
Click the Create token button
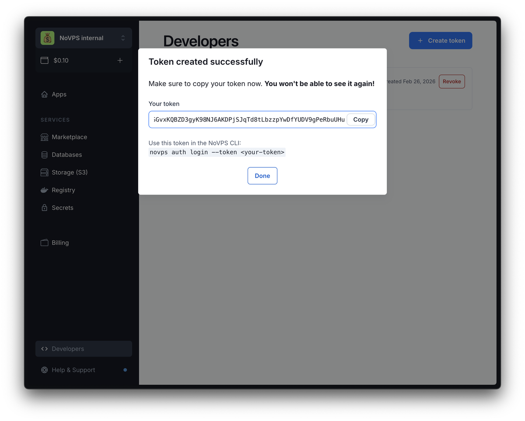click(440, 41)
